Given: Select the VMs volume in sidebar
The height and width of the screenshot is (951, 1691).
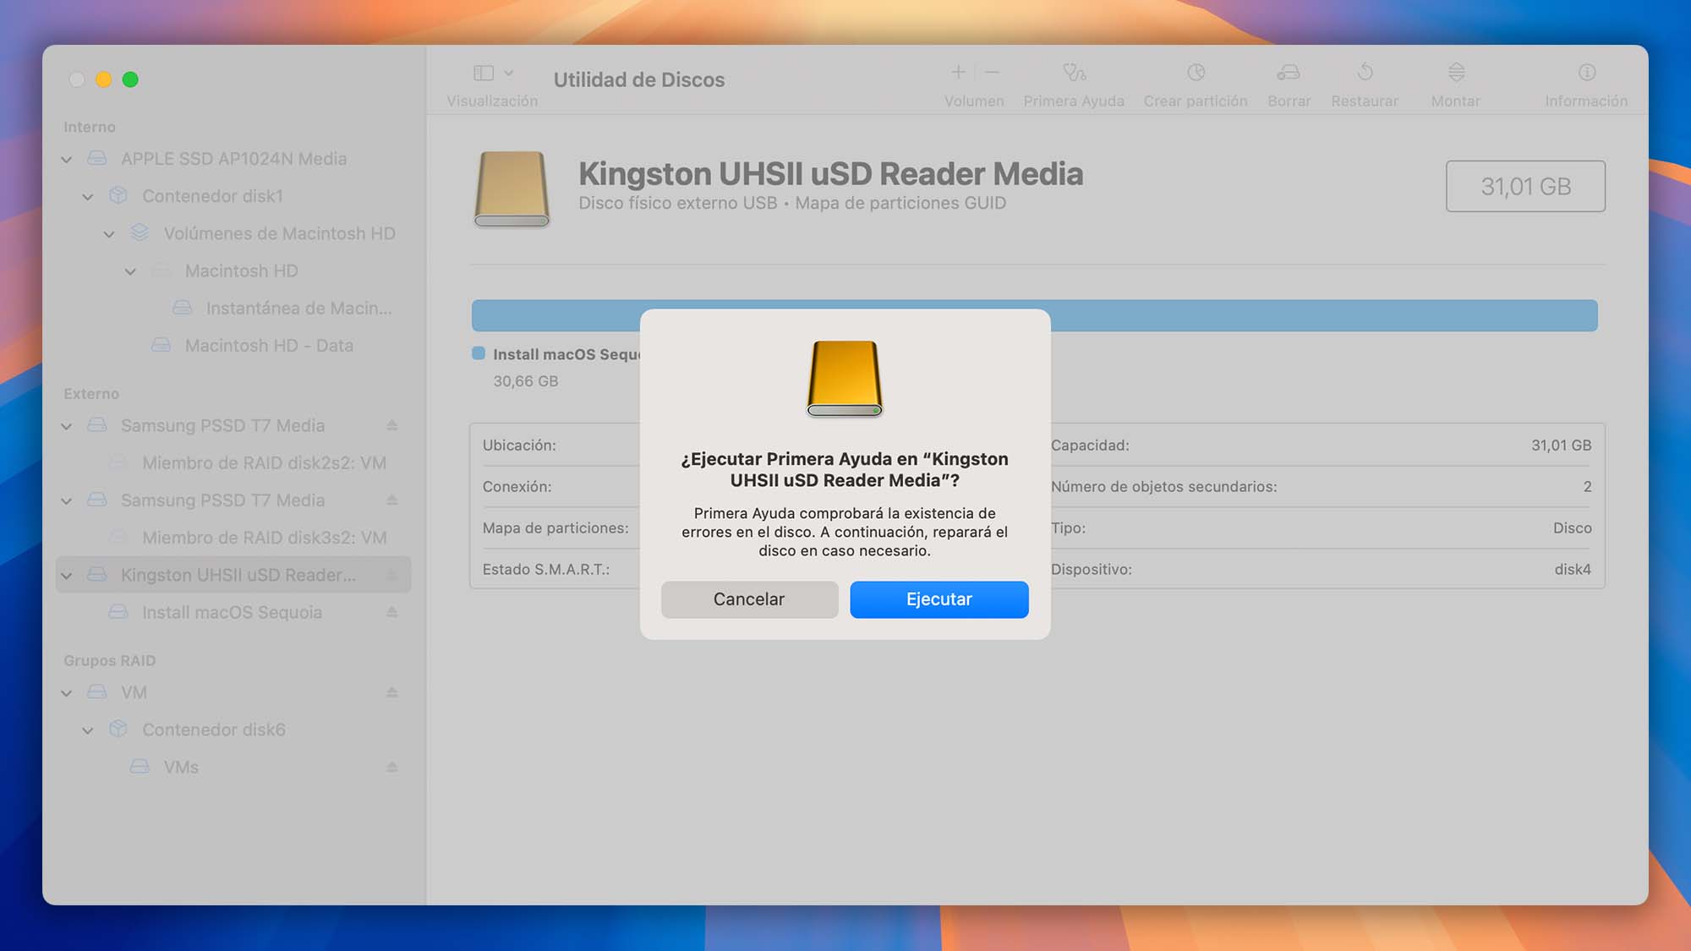Looking at the screenshot, I should (233, 767).
